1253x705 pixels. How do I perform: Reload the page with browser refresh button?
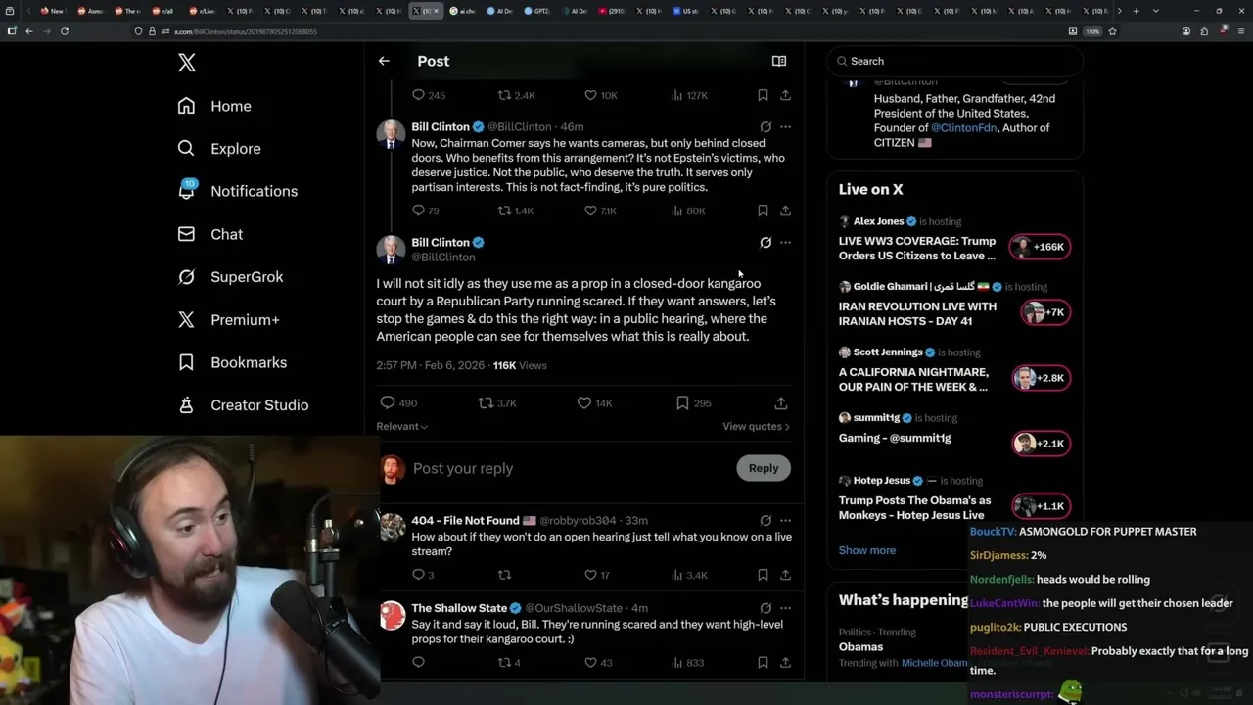tap(65, 31)
